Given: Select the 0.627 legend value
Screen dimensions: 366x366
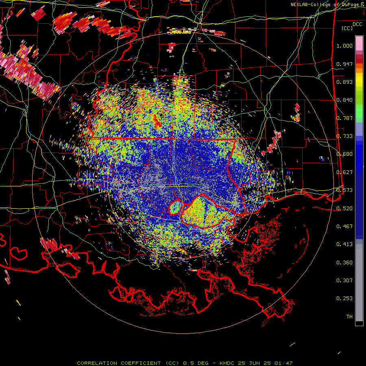Looking at the screenshot, I should pos(344,172).
